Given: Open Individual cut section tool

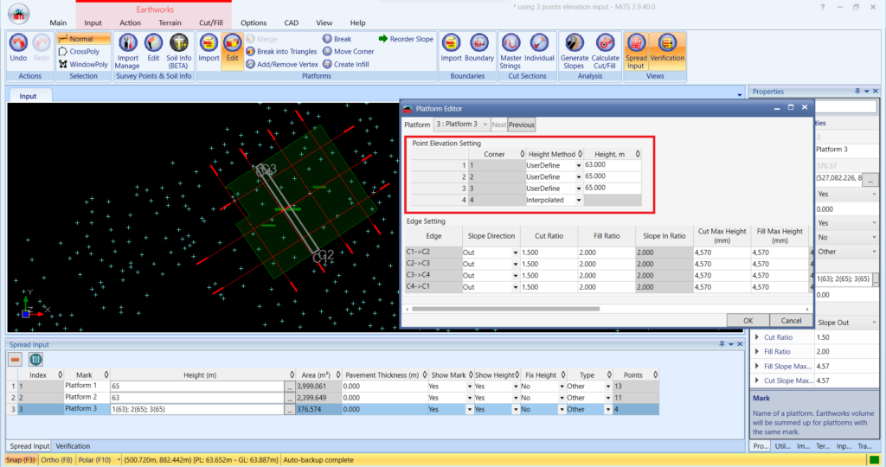Looking at the screenshot, I should [539, 48].
